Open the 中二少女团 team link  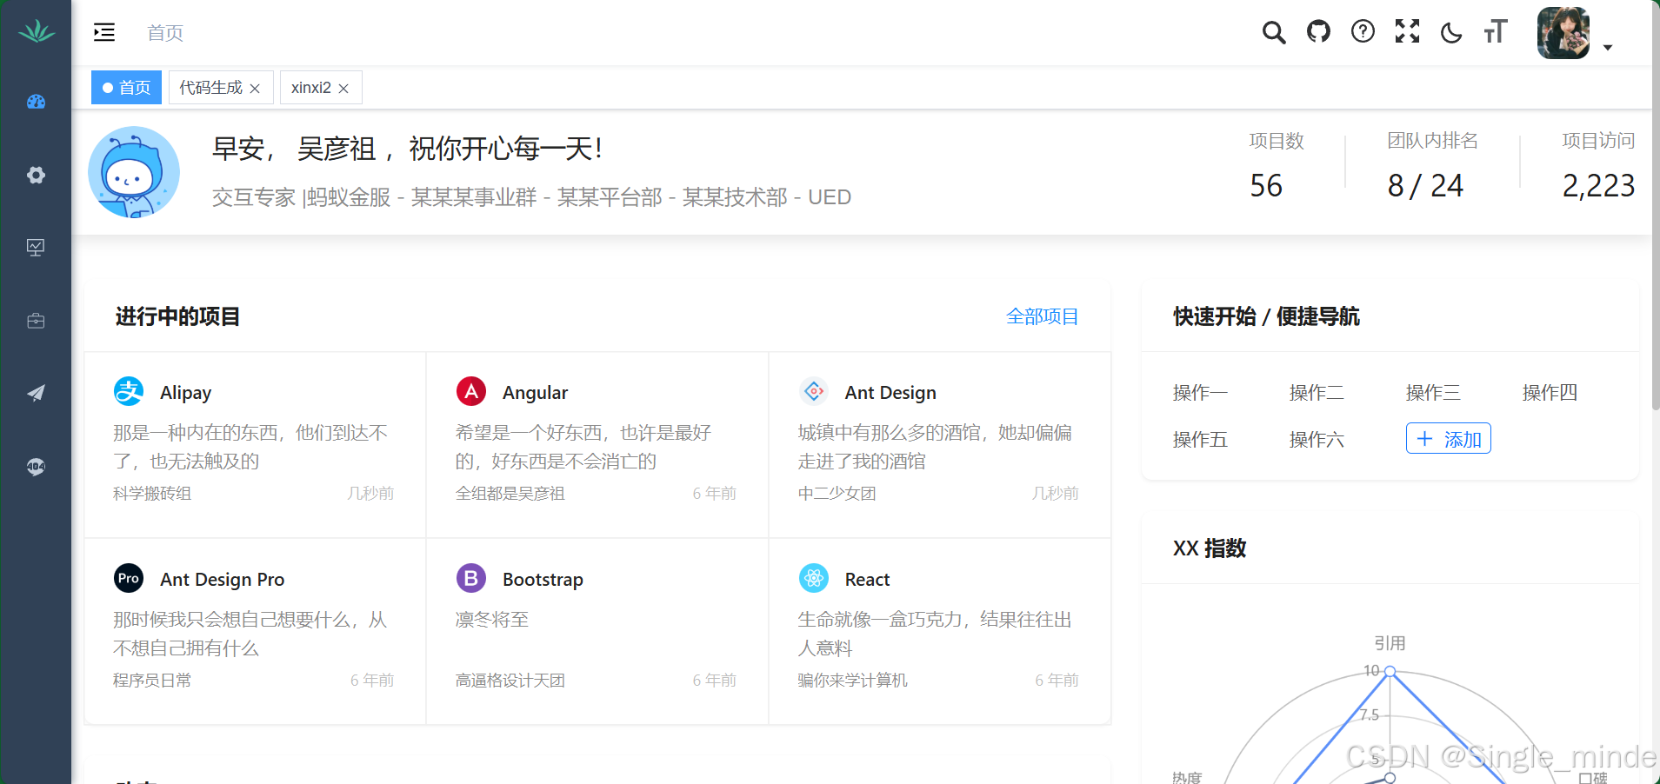coord(837,494)
